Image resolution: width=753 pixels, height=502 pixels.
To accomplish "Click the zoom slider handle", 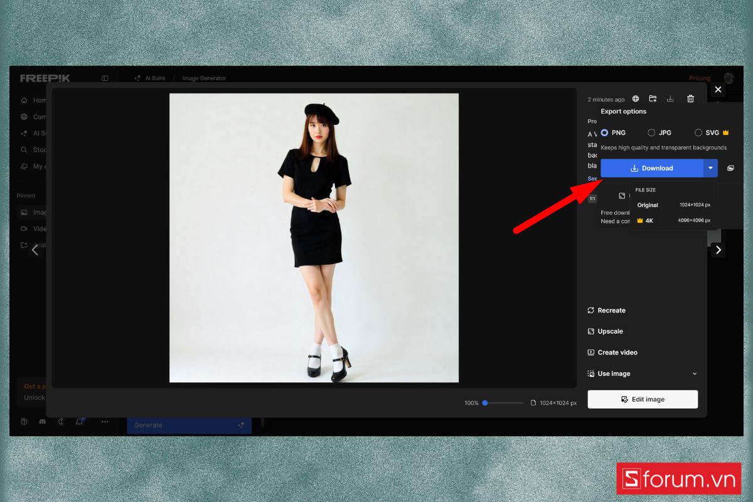I will tap(485, 403).
